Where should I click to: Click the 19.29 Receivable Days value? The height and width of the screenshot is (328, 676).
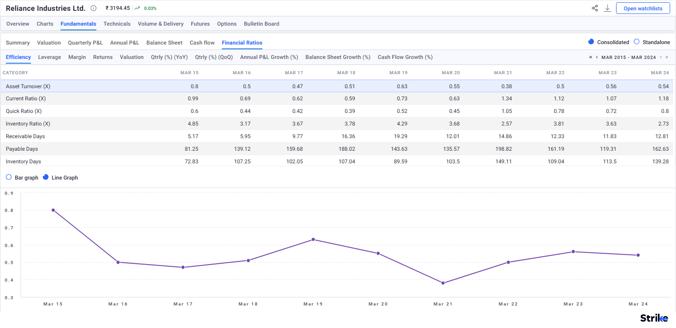(400, 136)
